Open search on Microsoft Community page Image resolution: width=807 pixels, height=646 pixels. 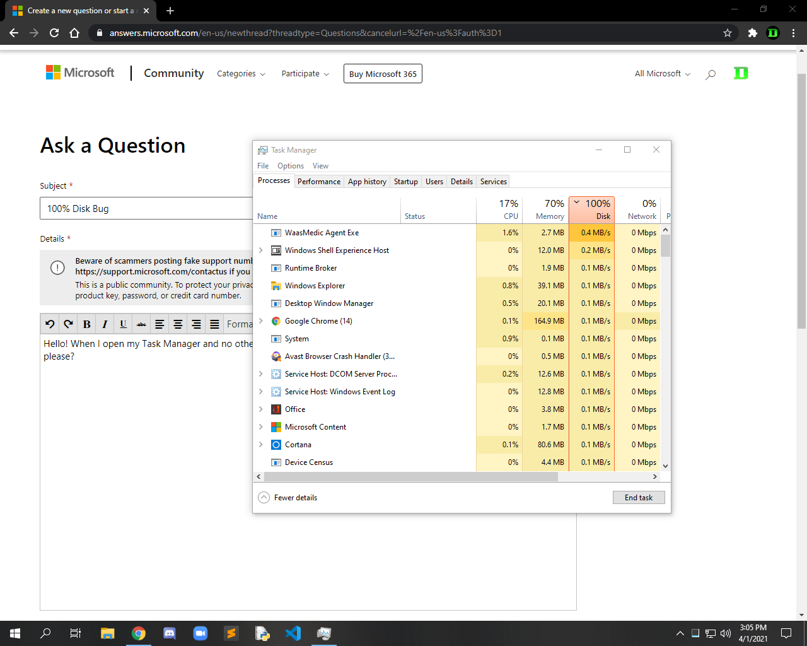point(711,74)
